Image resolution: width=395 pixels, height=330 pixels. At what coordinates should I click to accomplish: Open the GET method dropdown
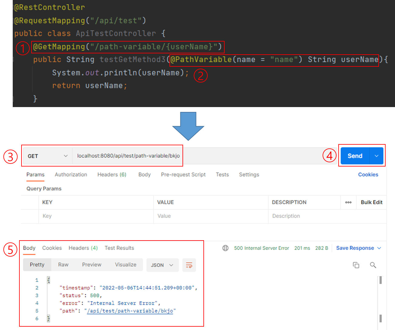[48, 156]
